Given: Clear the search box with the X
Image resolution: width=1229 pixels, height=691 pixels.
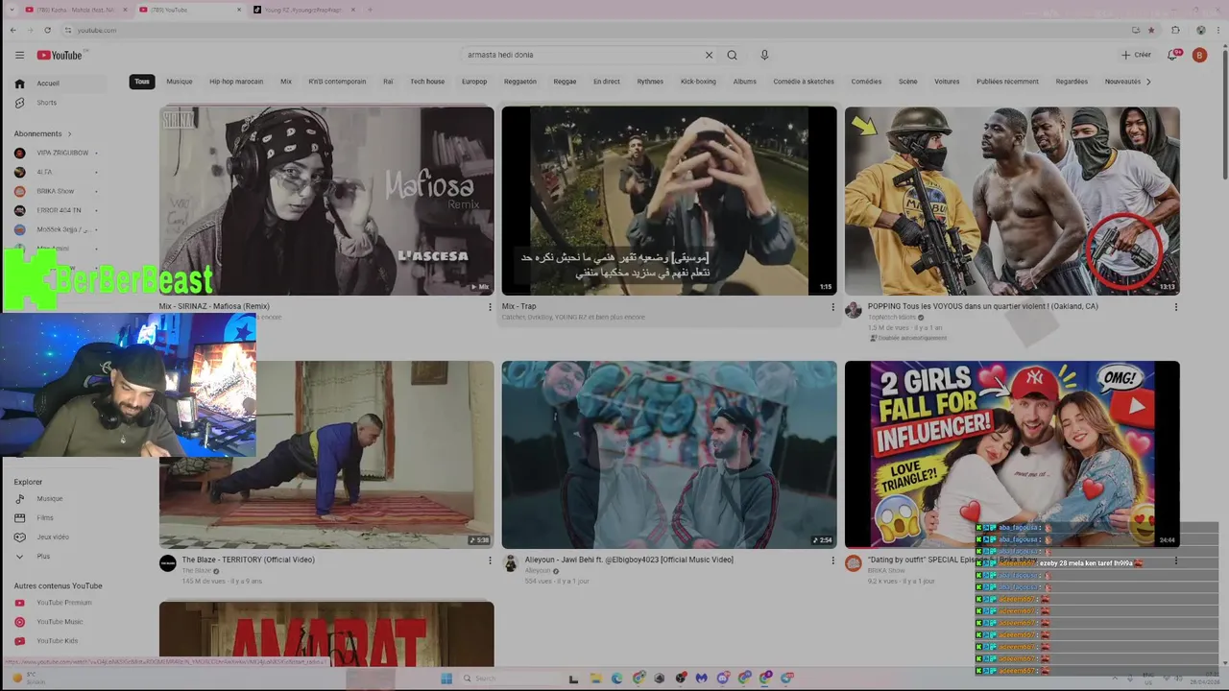Looking at the screenshot, I should pos(709,55).
